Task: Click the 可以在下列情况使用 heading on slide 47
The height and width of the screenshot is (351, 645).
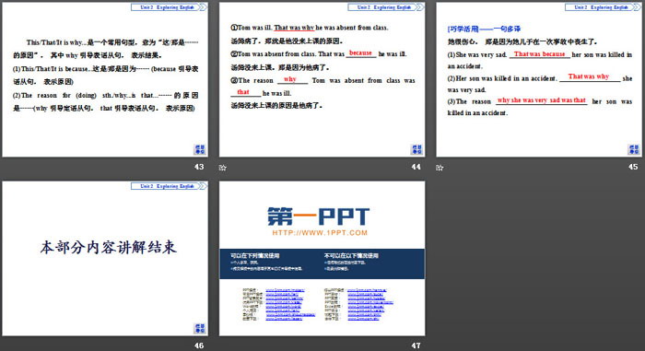Action: point(255,255)
